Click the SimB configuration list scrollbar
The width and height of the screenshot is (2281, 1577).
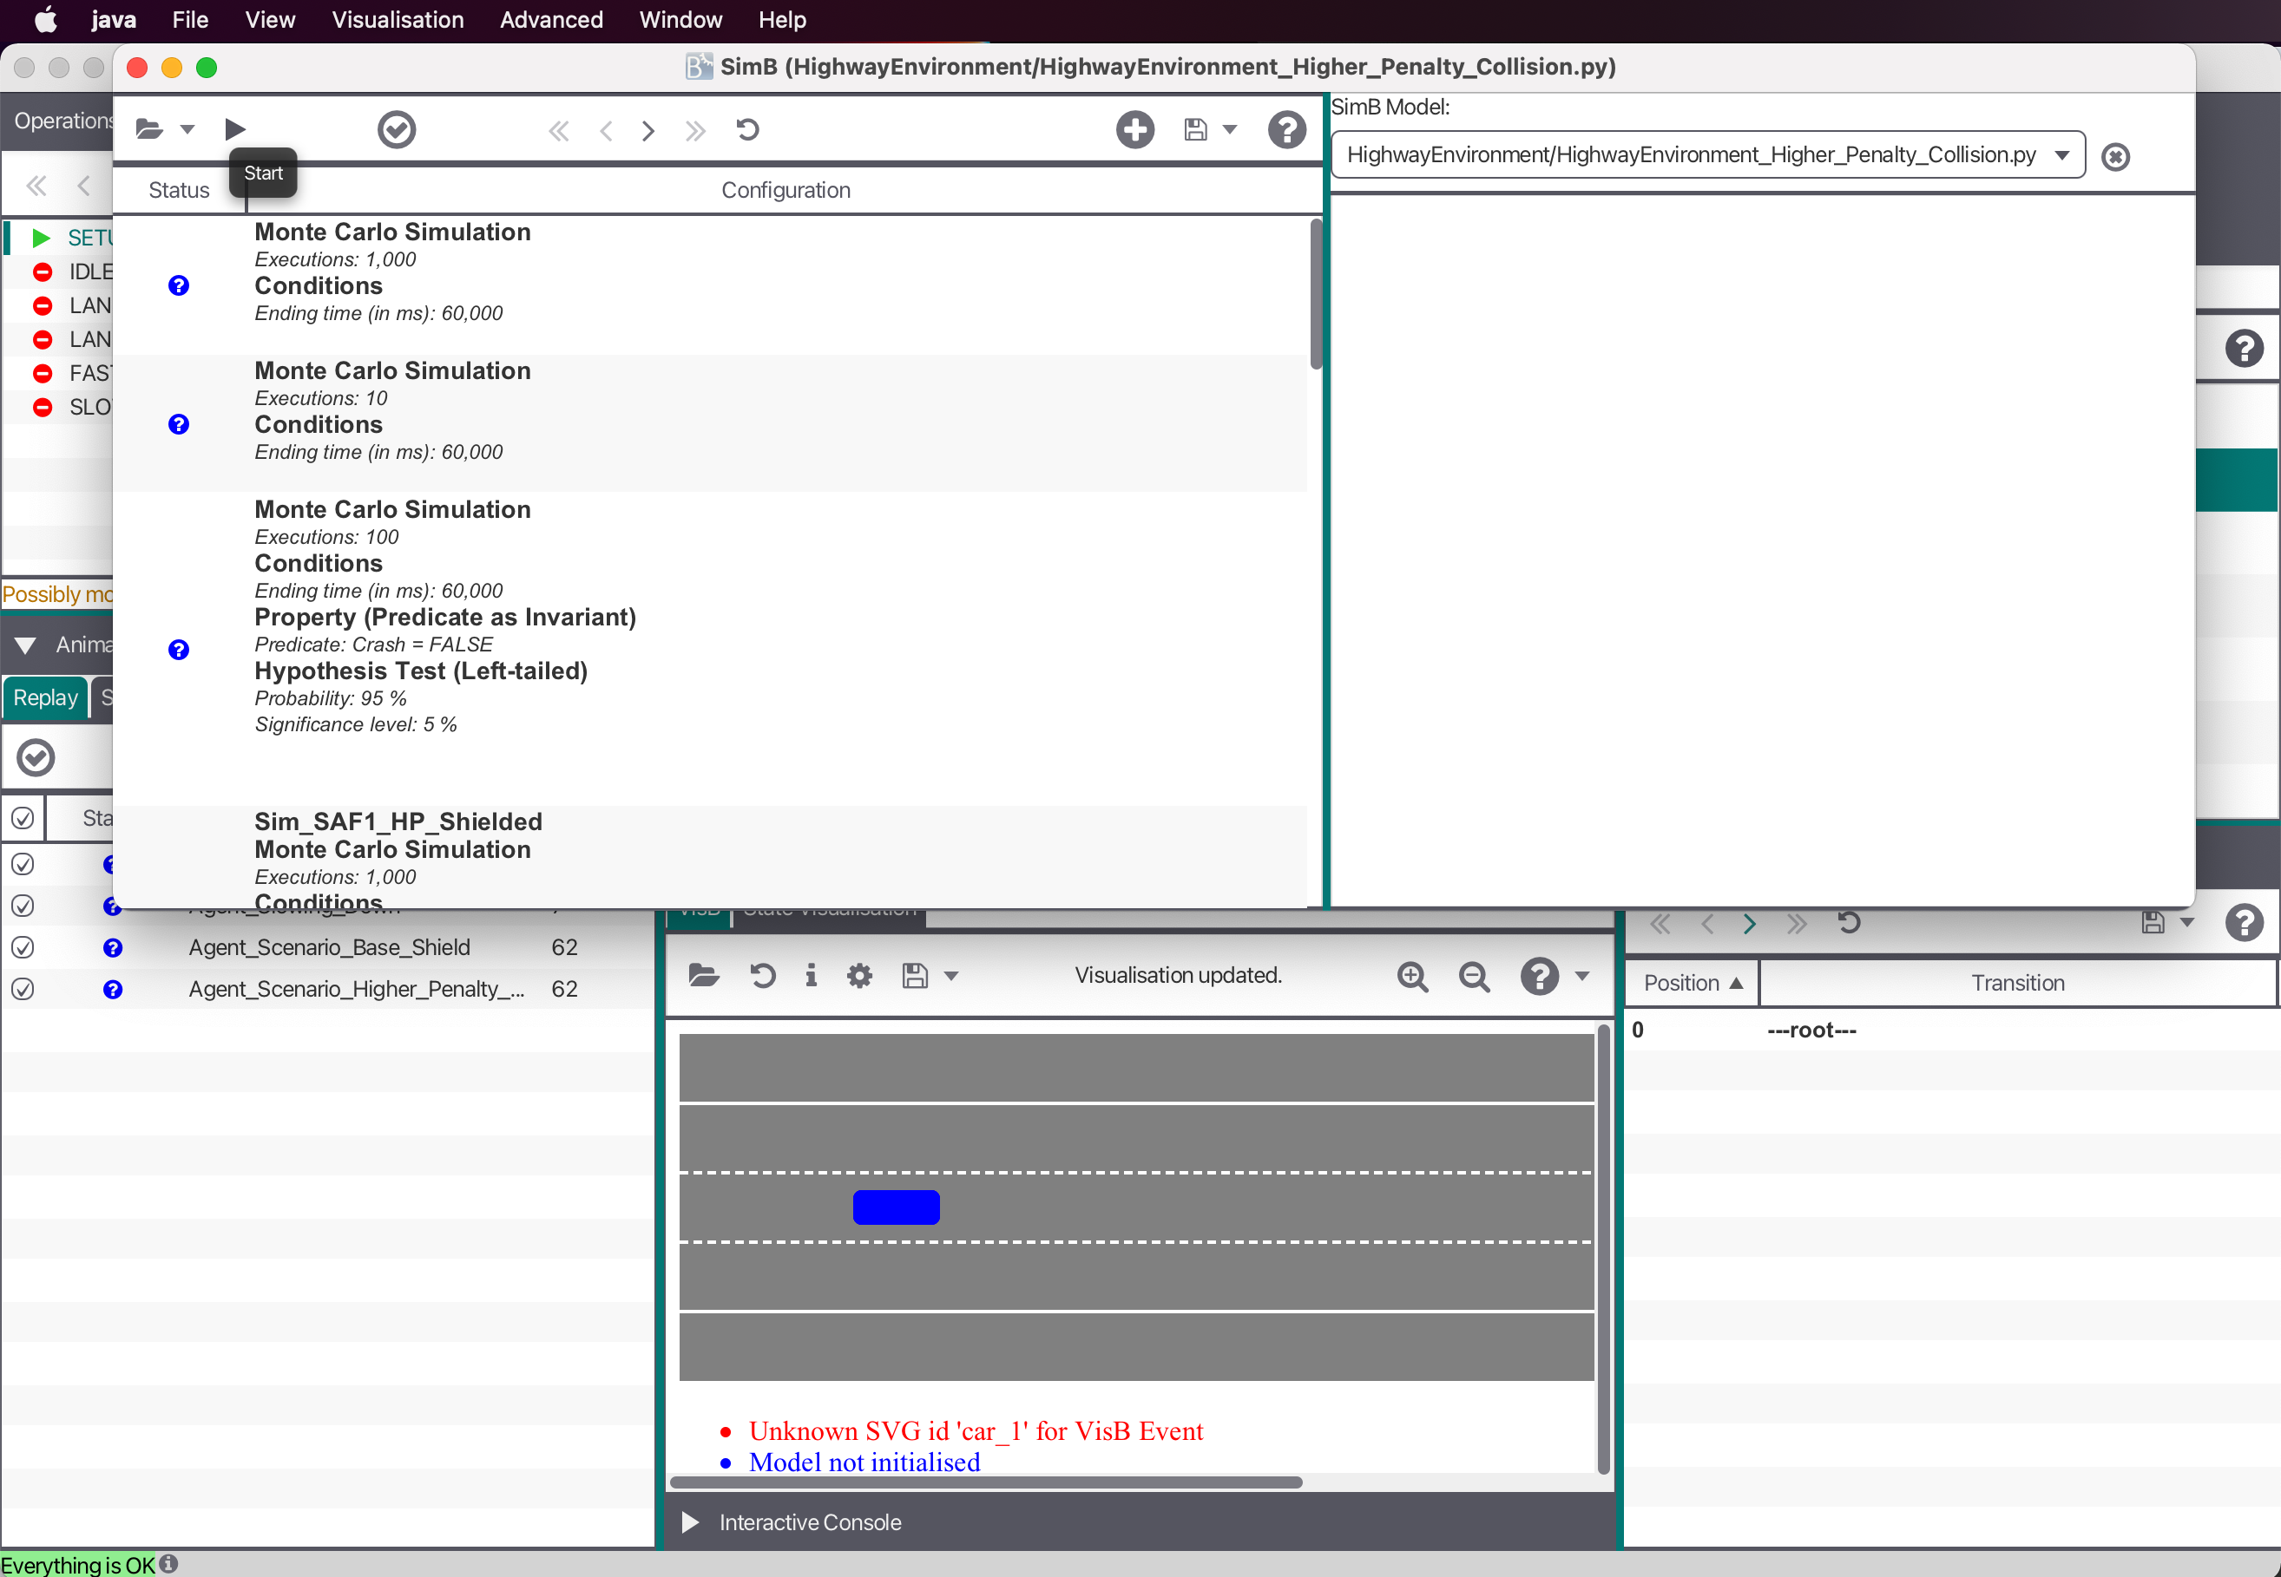click(x=1315, y=293)
